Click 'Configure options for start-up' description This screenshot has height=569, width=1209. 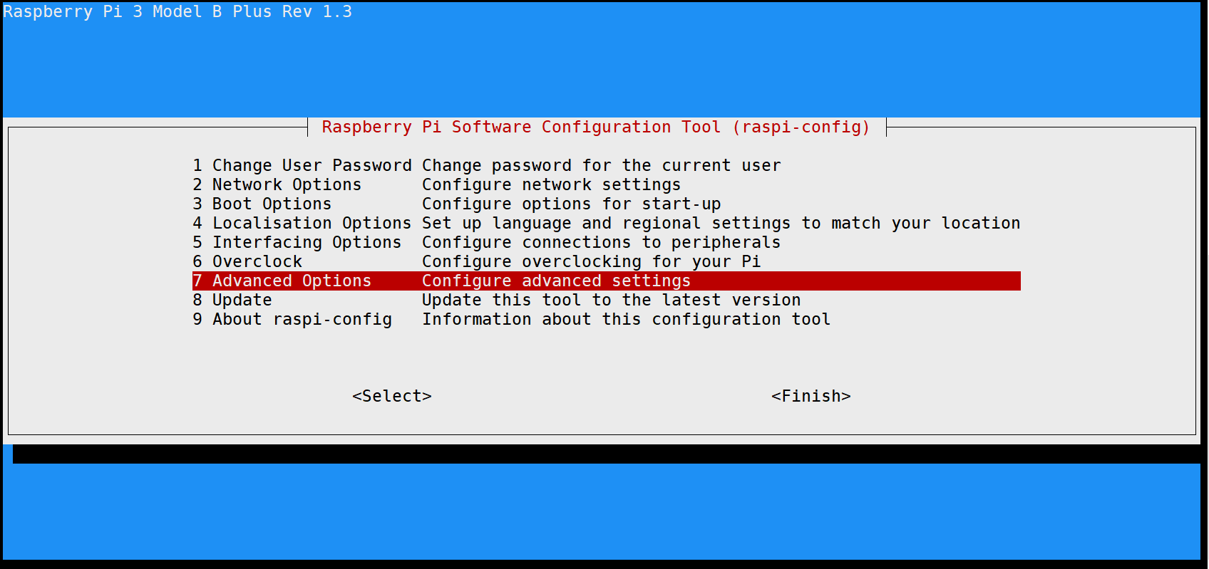571,204
